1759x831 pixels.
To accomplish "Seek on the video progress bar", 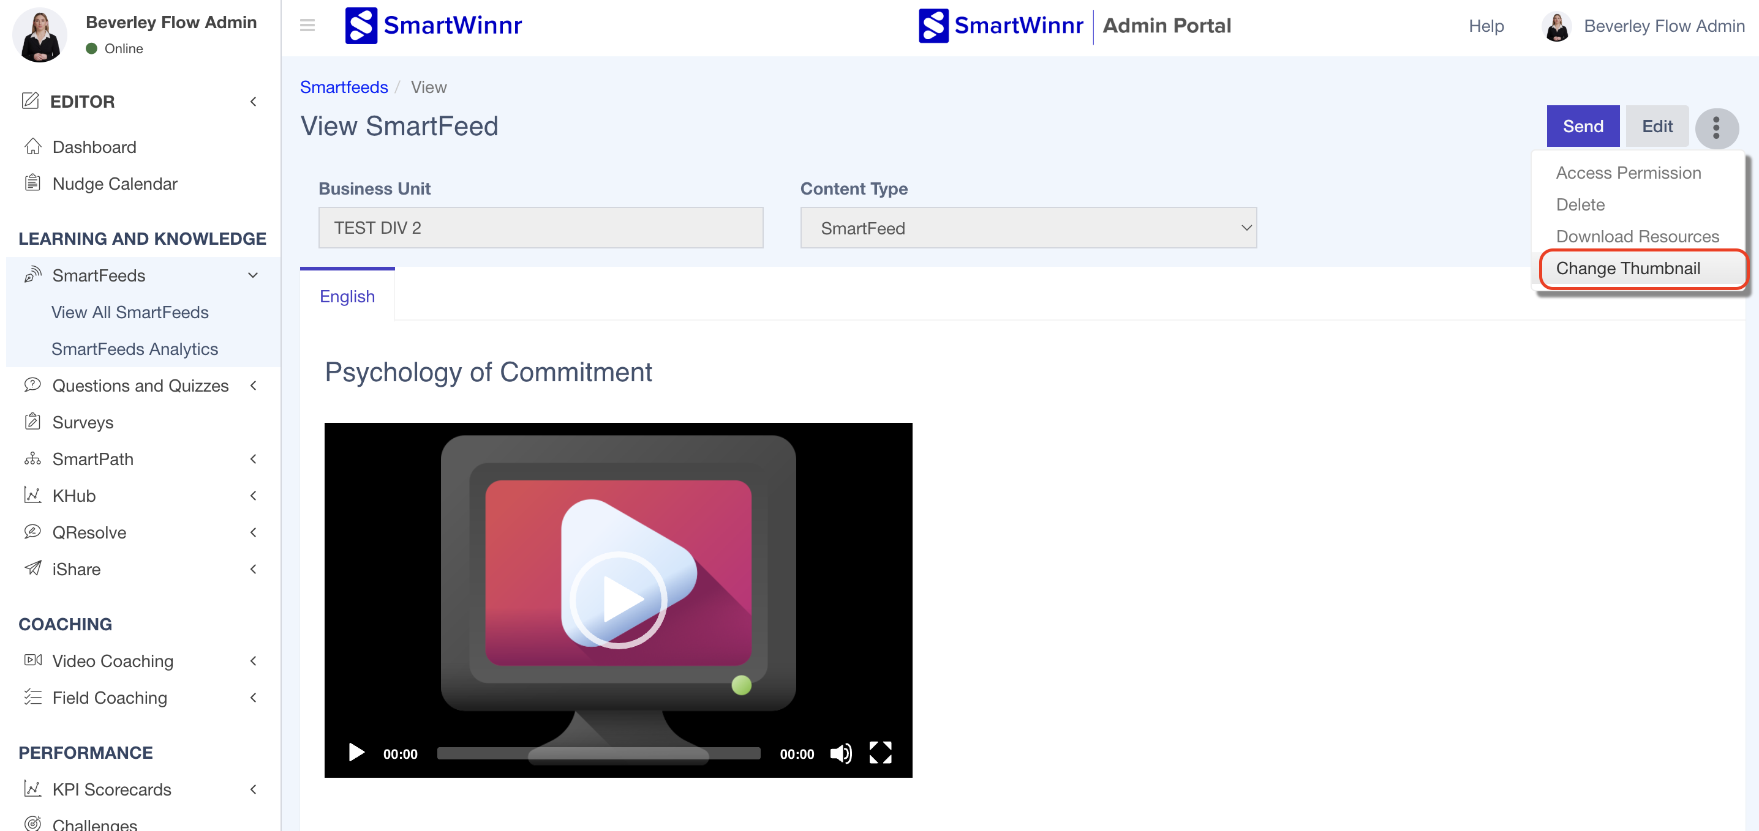I will point(598,753).
